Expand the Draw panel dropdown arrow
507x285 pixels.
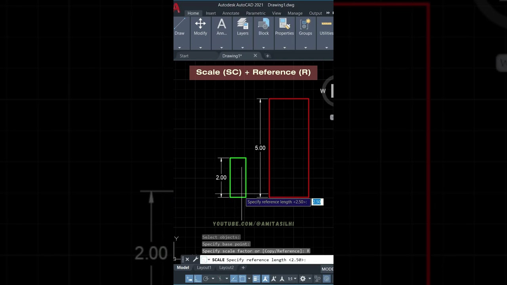179,47
